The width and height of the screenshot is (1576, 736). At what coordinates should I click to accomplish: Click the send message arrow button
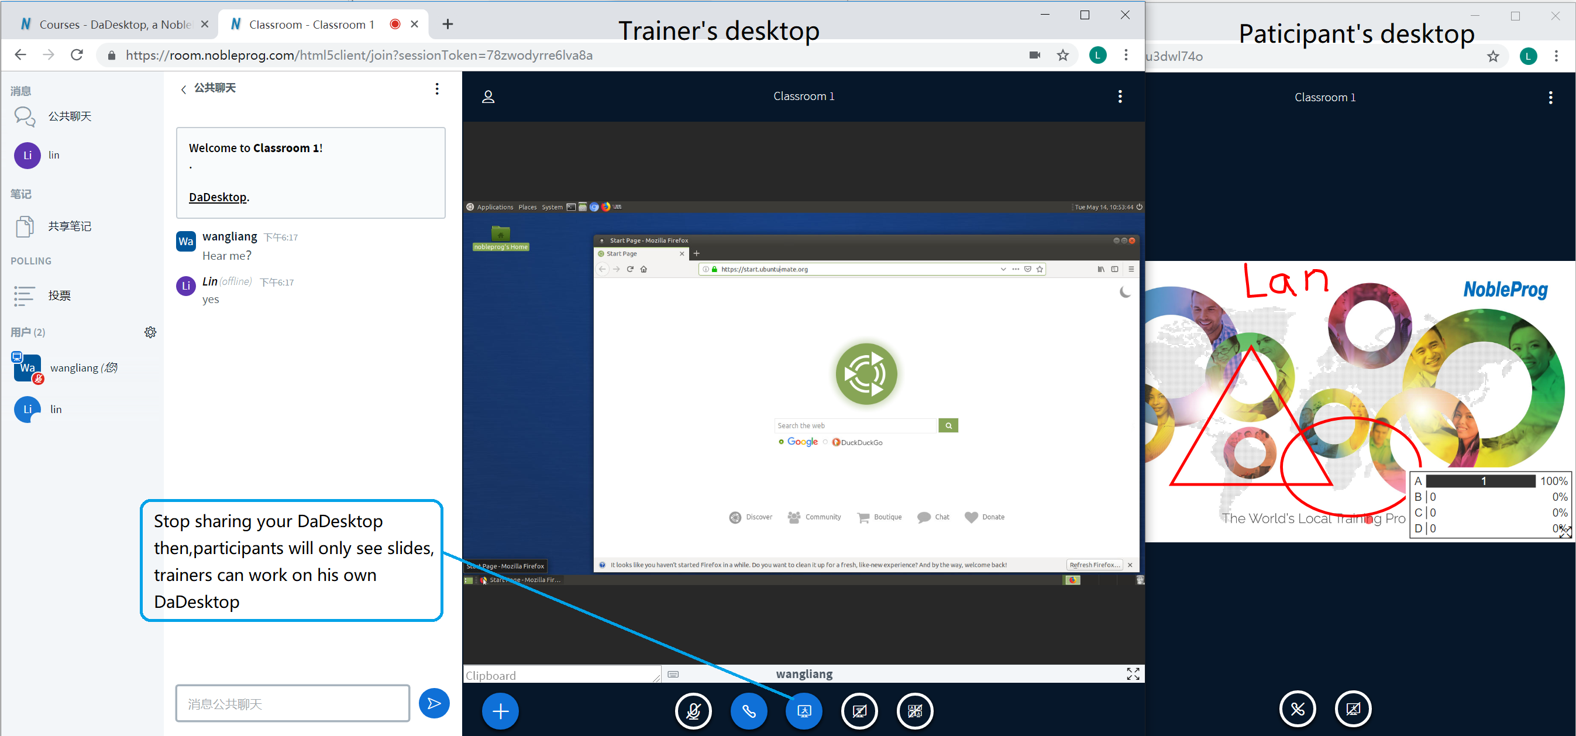433,703
